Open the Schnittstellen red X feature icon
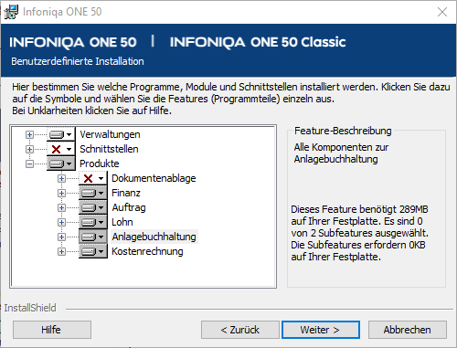Screen dimensions: 457x348 pyautogui.click(x=60, y=149)
